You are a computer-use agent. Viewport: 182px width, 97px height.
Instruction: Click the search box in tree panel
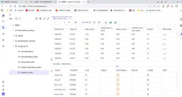[19, 19]
